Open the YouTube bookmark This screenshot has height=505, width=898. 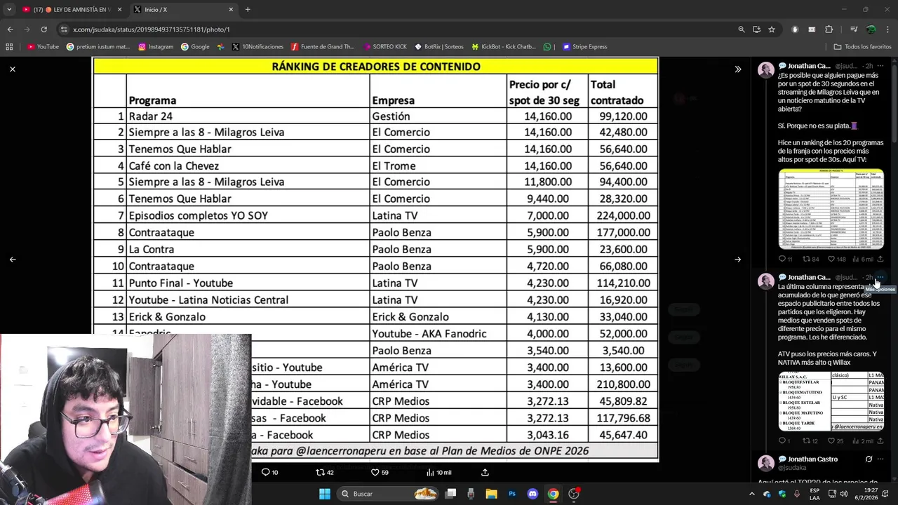[43, 47]
